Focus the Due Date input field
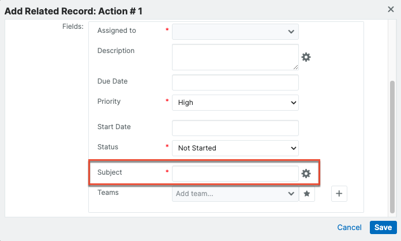 235,82
